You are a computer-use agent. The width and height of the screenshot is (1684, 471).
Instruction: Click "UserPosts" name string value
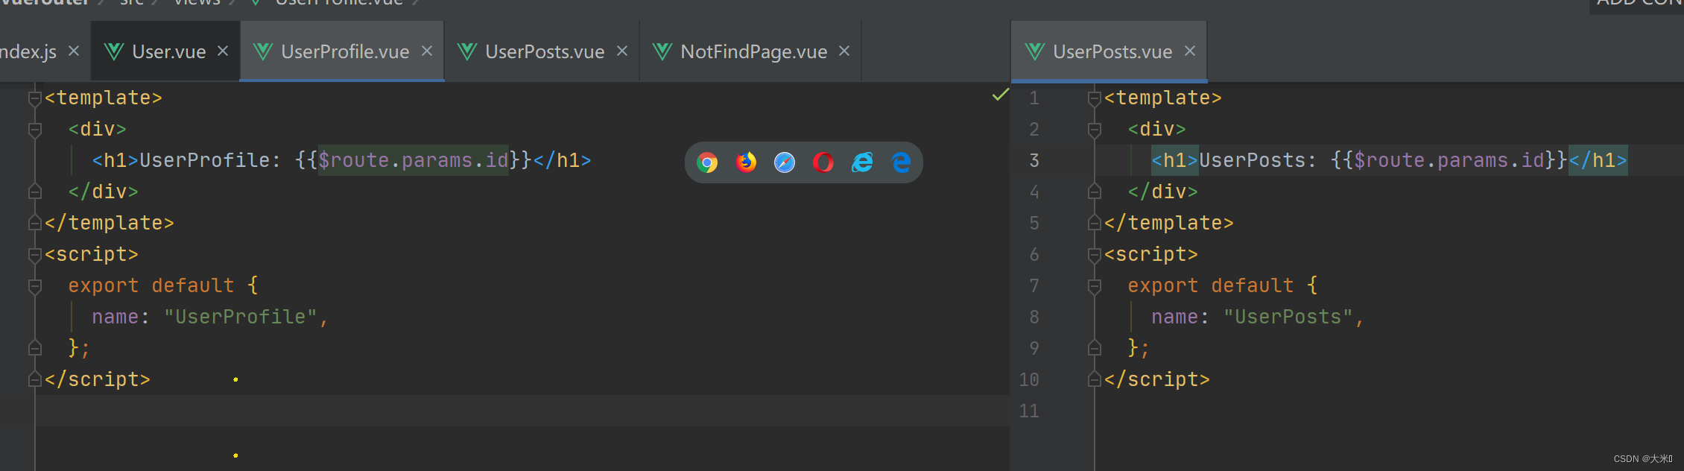tap(1288, 317)
